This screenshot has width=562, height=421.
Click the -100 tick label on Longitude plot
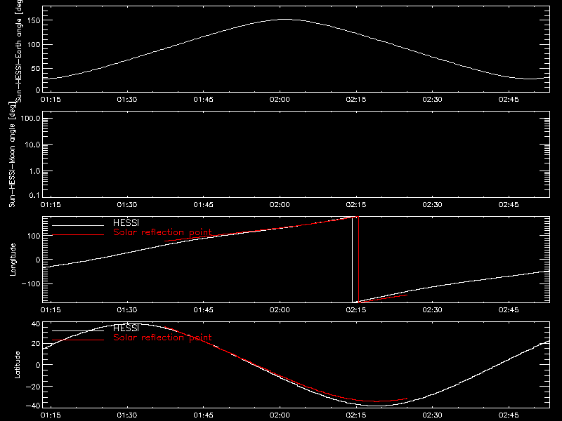pos(30,284)
